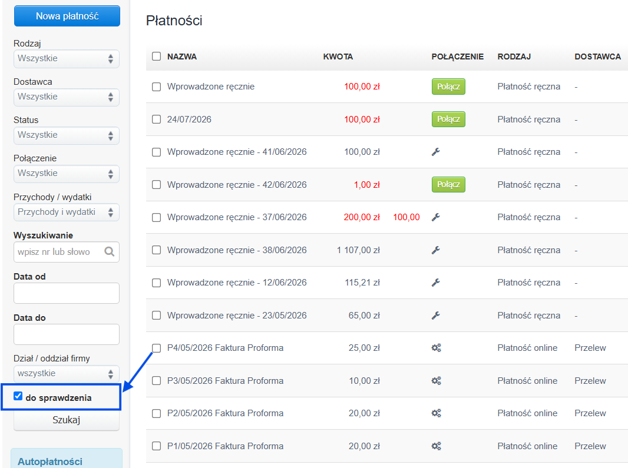The height and width of the screenshot is (468, 628).
Task: Toggle the select-all checkbox in table header
Action: click(x=157, y=57)
